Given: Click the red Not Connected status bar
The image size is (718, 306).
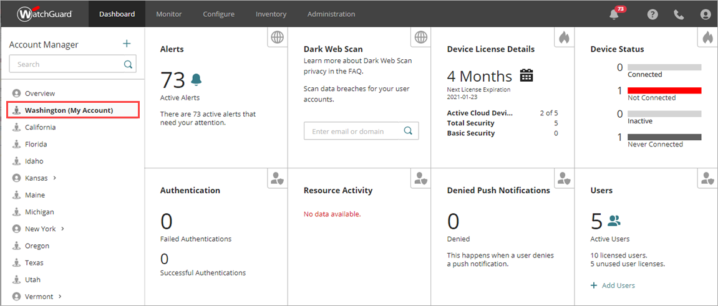Looking at the screenshot, I should pyautogui.click(x=664, y=90).
